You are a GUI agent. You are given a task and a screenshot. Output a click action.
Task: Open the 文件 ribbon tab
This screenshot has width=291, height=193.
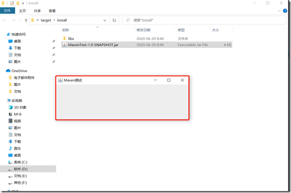7,10
